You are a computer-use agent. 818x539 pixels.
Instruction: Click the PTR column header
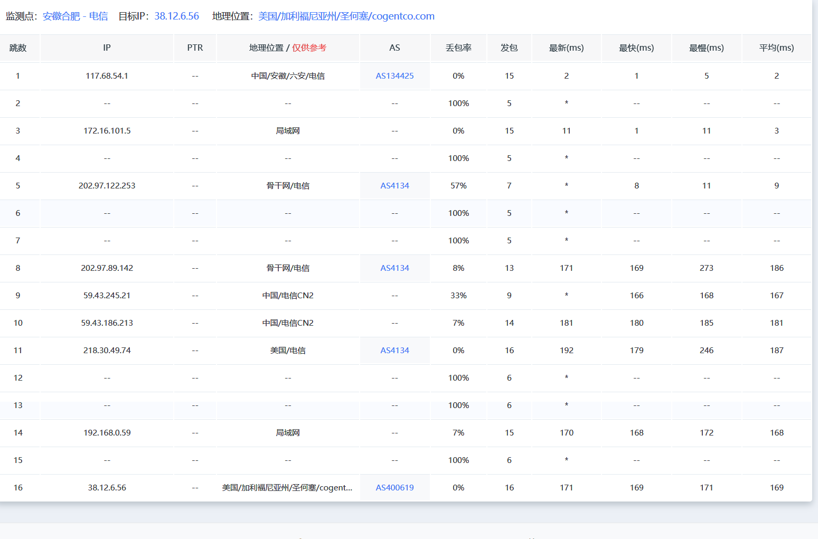click(195, 48)
